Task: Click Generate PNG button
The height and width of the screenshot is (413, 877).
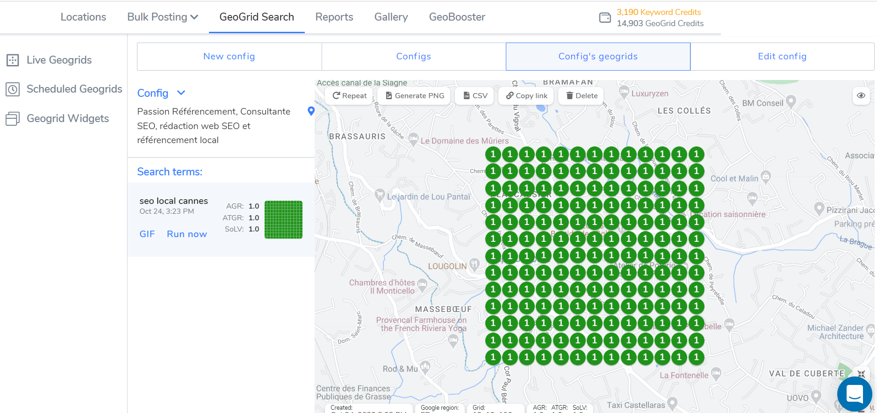Action: (414, 96)
